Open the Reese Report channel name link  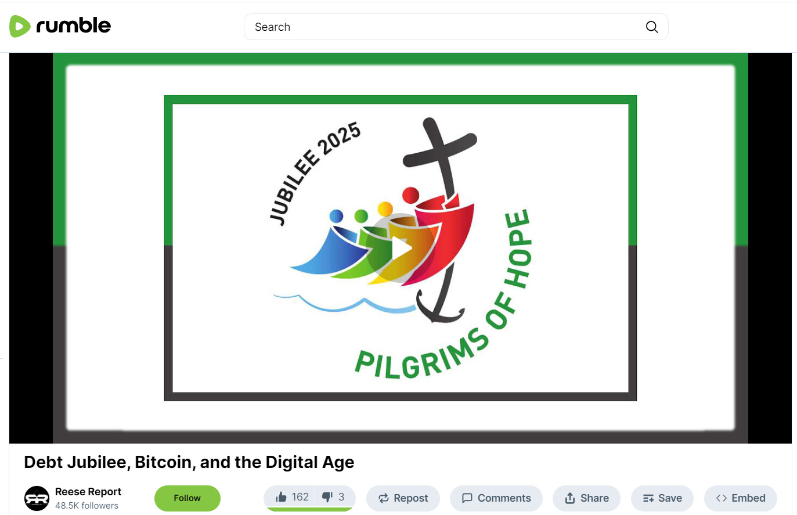88,492
